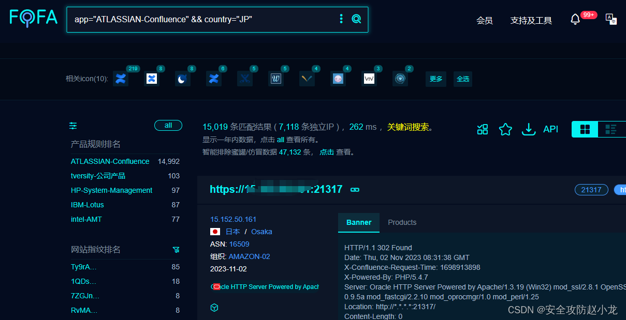
Task: Open the notifications bell icon
Action: coord(575,20)
